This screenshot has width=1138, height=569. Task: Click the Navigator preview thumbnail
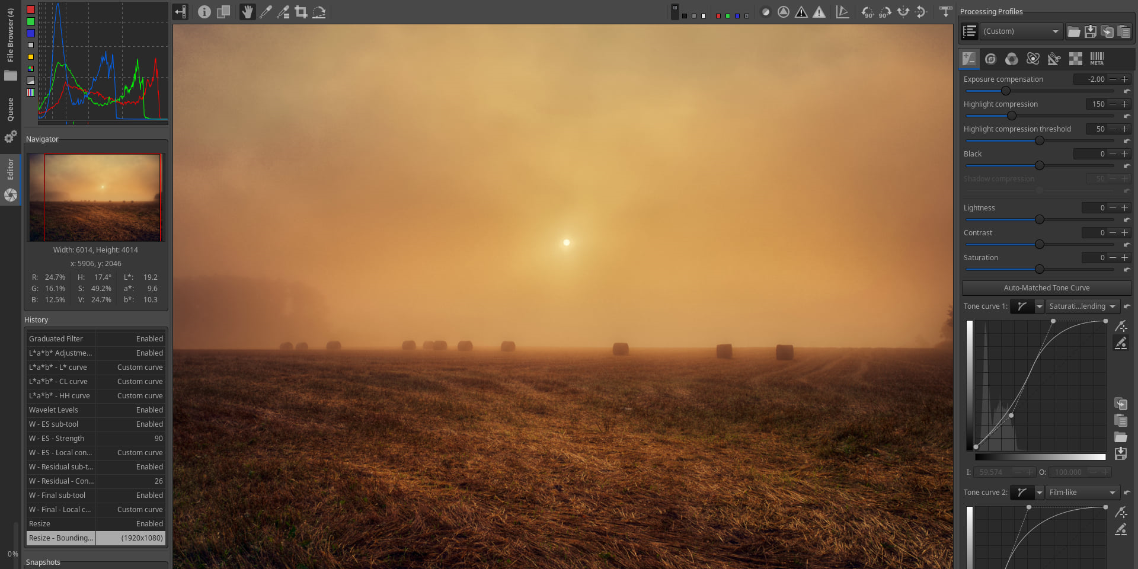(x=96, y=197)
